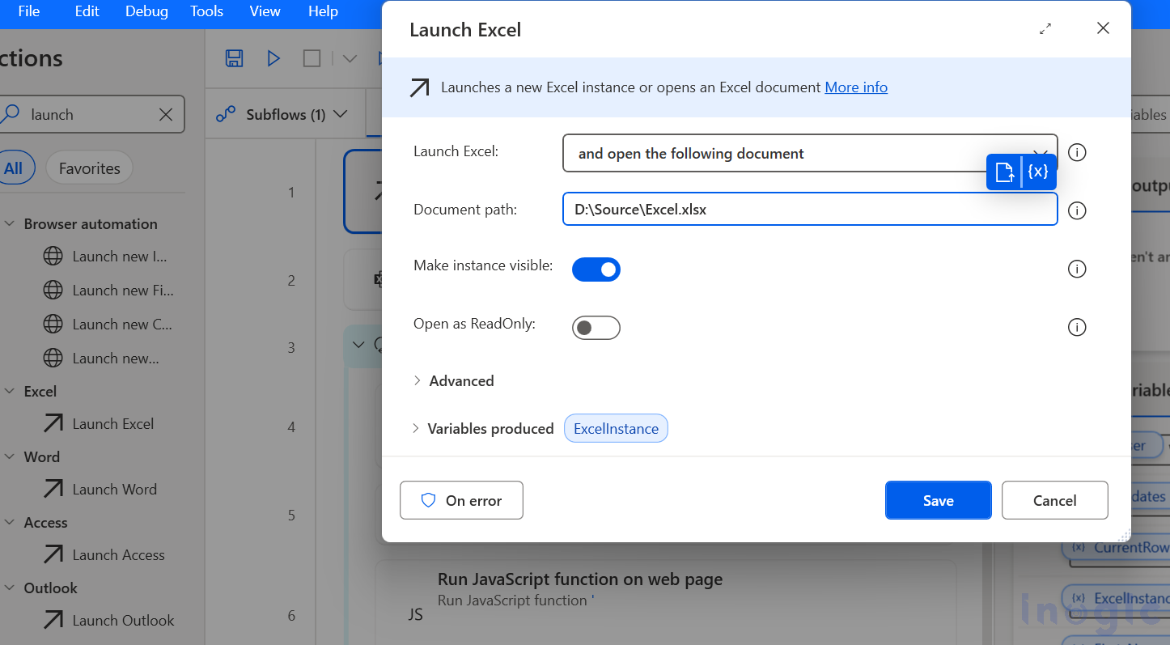Viewport: 1170px width, 645px height.
Task: Run the flow using the Play icon
Action: coord(273,57)
